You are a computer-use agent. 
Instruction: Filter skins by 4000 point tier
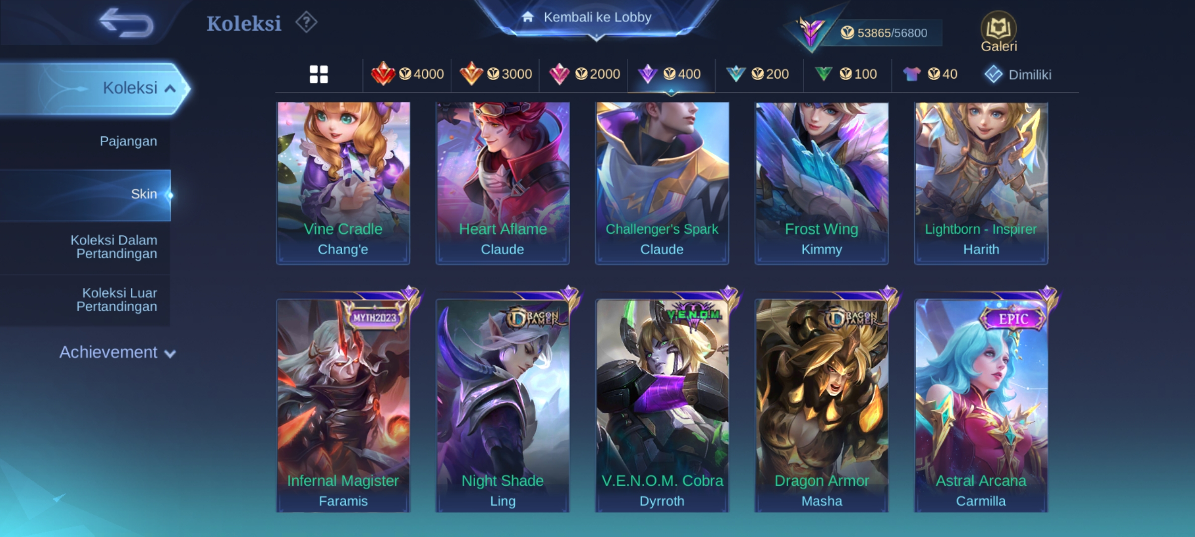tap(407, 74)
